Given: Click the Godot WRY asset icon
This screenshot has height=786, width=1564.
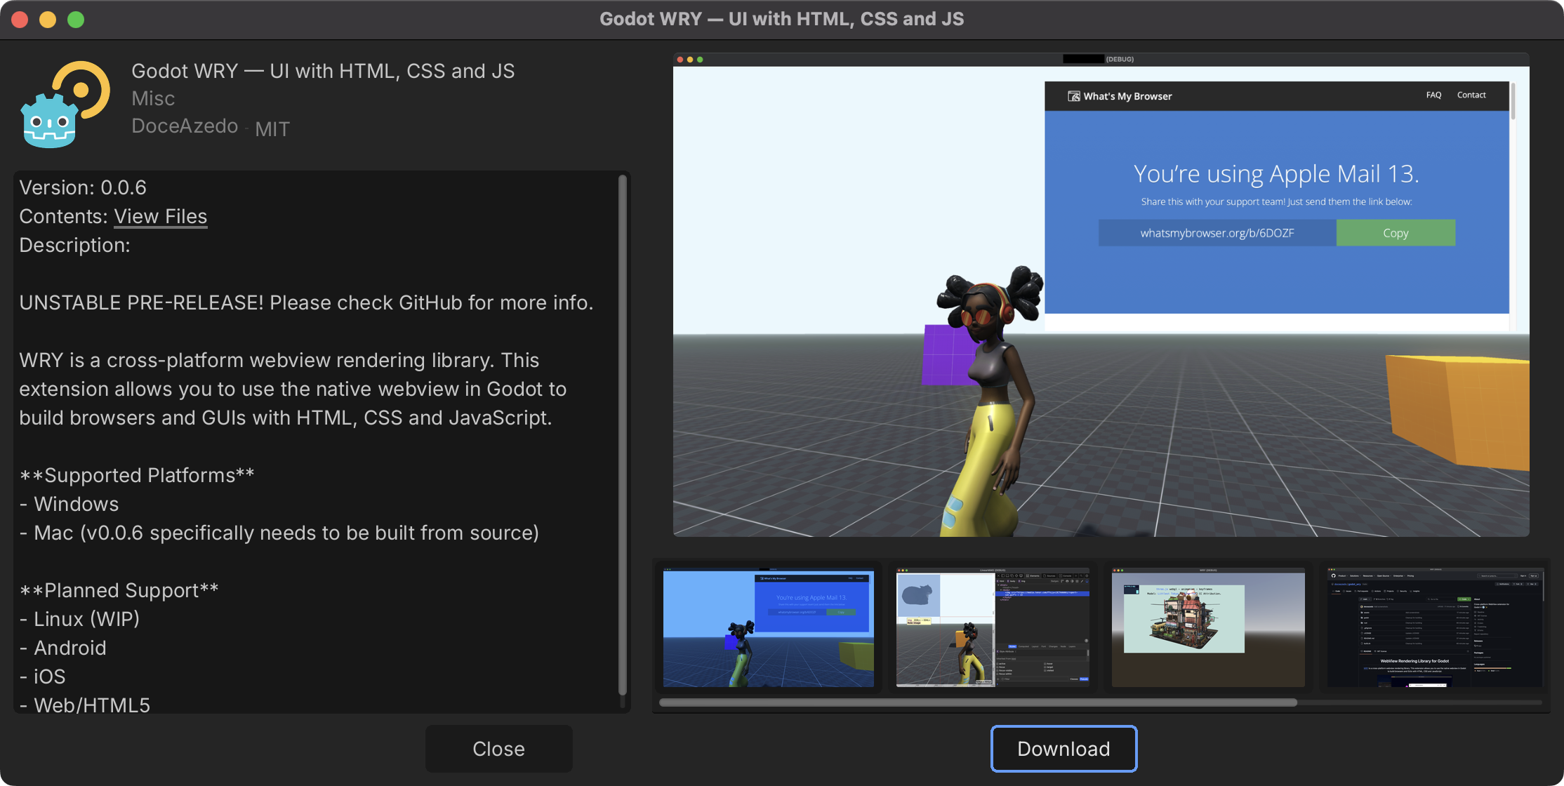Looking at the screenshot, I should coord(65,104).
